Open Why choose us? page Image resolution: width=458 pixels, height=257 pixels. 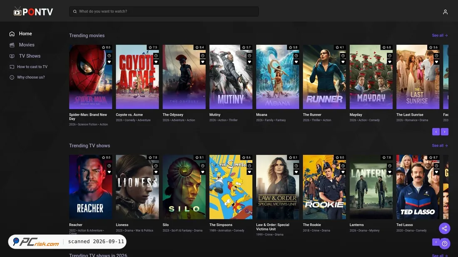(31, 77)
